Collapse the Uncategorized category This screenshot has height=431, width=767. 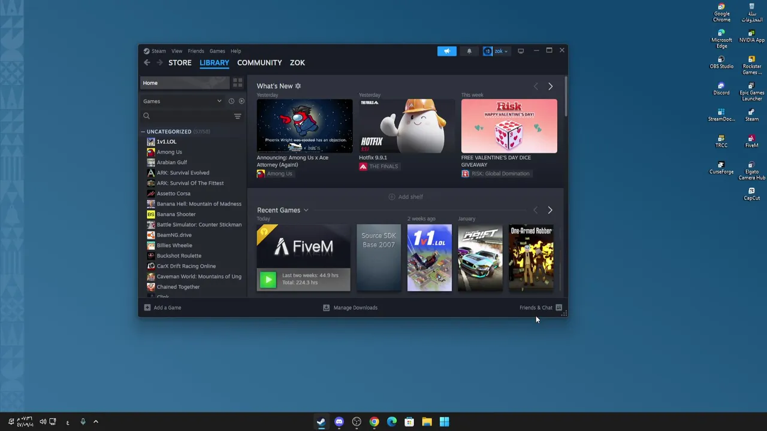tap(143, 132)
